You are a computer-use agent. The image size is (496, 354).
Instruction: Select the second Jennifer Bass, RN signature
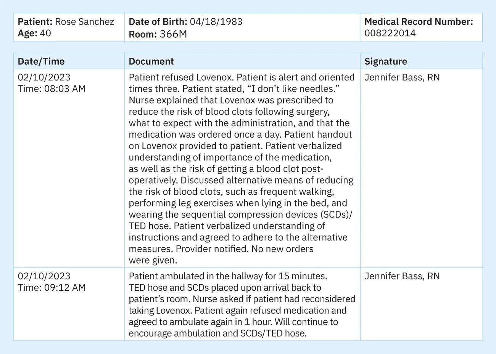(402, 276)
